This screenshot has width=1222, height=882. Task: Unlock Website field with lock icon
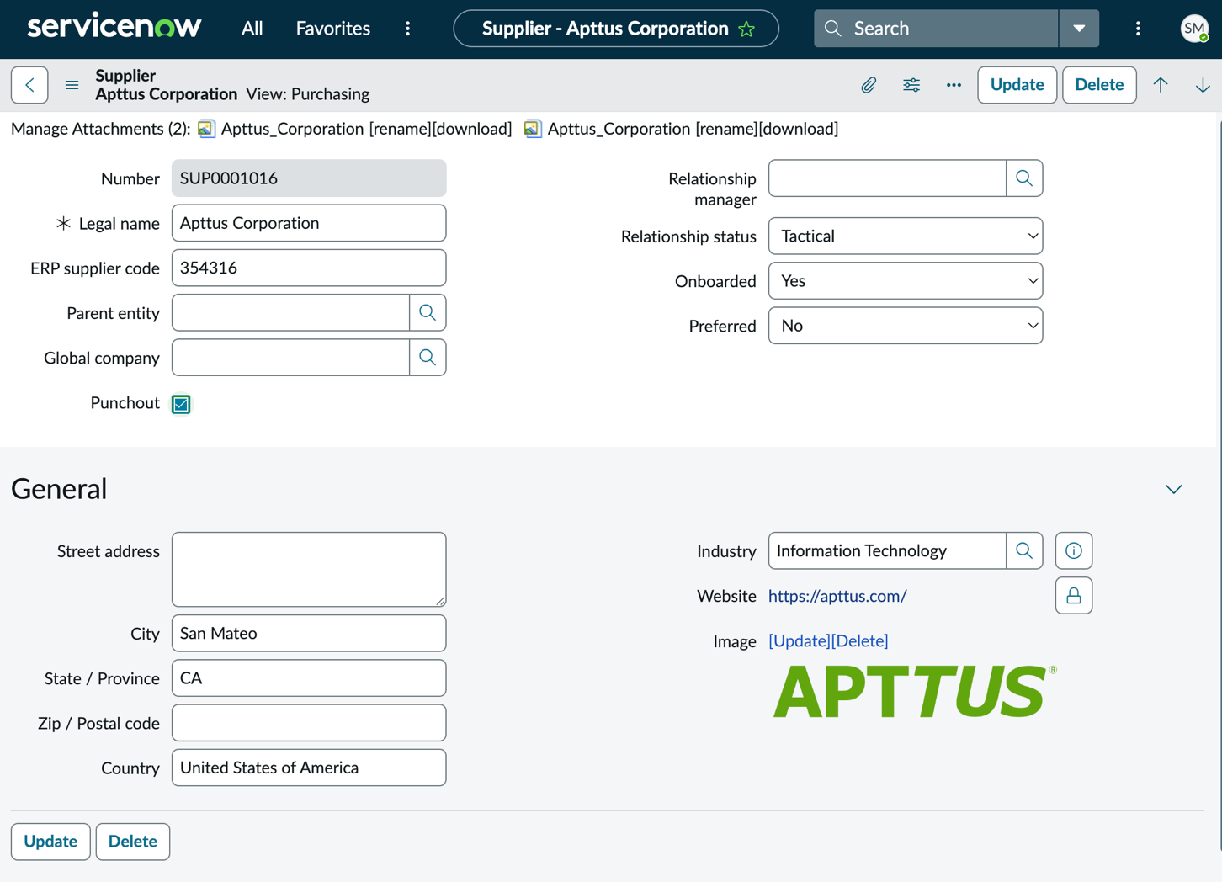pos(1074,596)
